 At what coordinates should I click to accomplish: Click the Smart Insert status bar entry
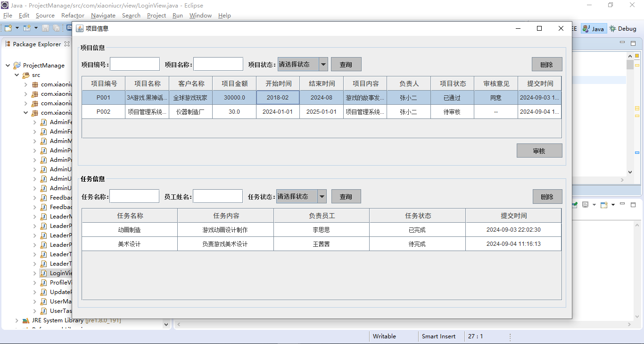click(438, 336)
